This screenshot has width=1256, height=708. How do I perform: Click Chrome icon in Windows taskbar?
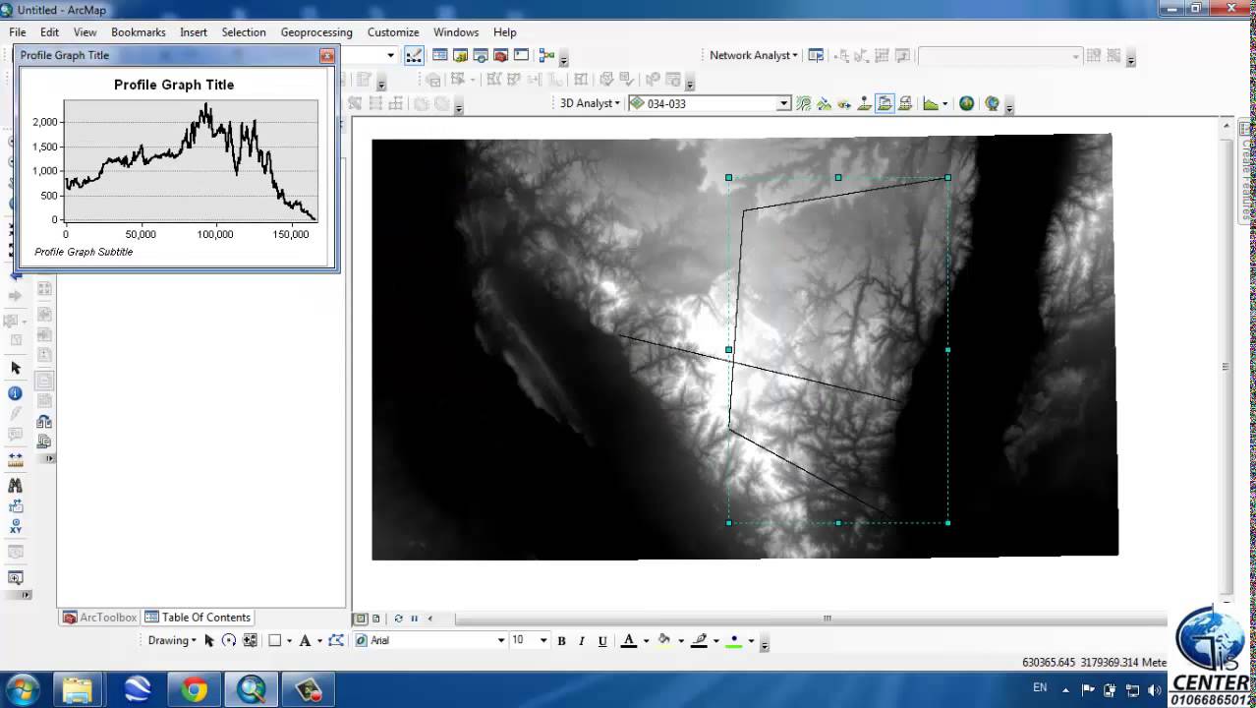click(x=194, y=690)
